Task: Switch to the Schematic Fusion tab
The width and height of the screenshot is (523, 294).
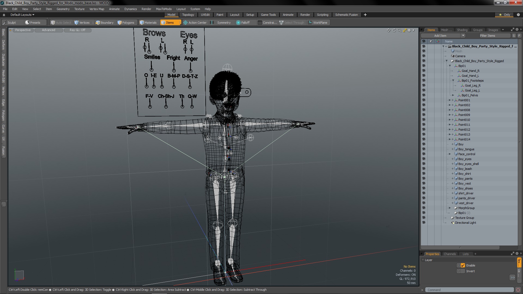Action: (x=346, y=15)
